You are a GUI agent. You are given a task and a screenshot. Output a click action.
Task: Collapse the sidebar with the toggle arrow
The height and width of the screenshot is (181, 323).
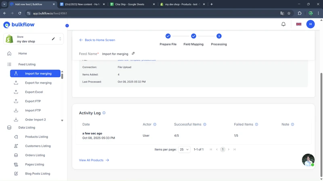tap(67, 25)
